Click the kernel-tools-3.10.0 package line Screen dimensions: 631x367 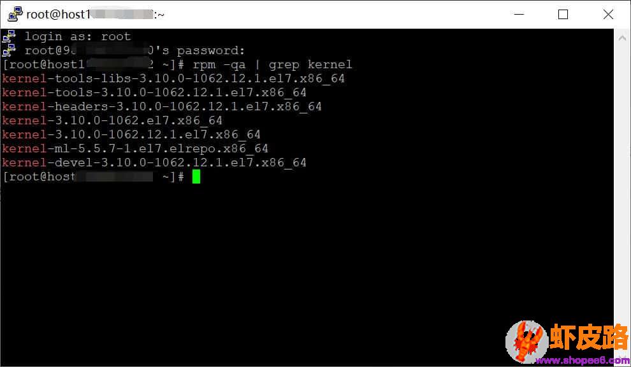(154, 92)
